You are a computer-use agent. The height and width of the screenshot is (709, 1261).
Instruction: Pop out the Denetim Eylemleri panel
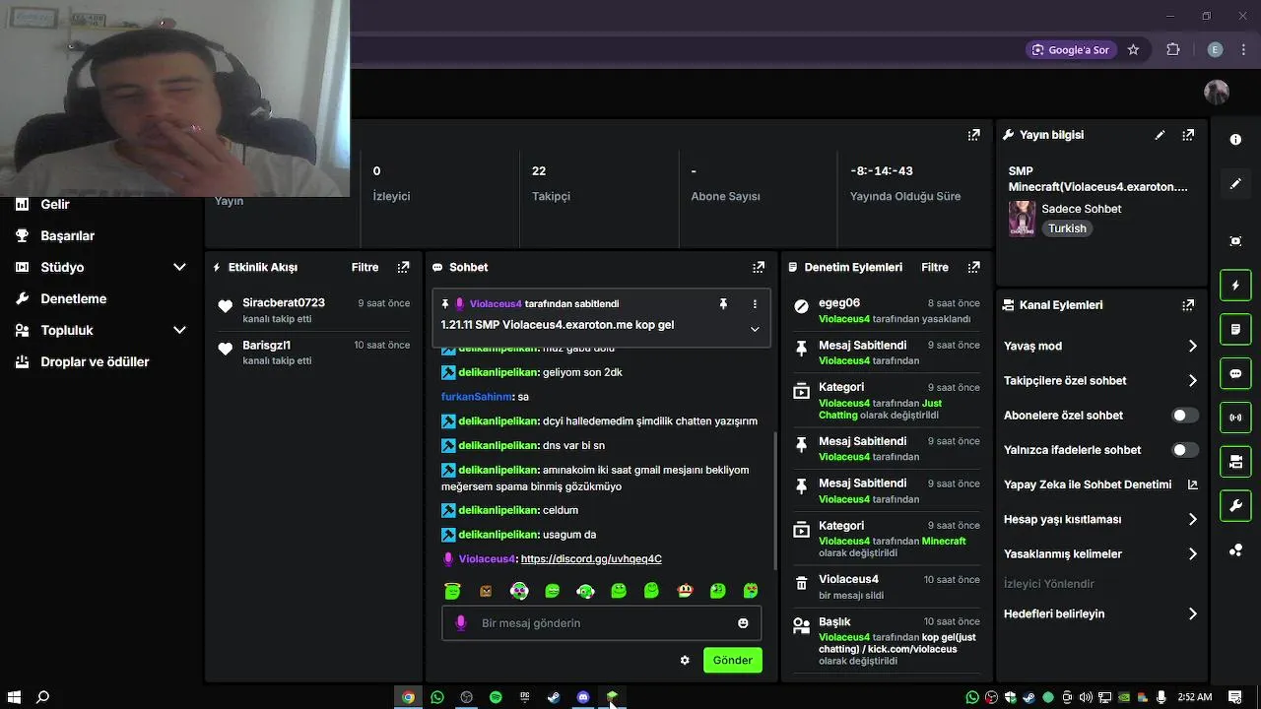[973, 267]
